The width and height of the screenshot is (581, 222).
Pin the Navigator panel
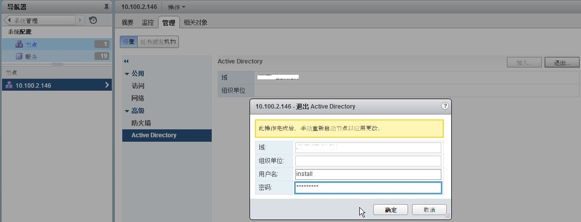[x=107, y=7]
